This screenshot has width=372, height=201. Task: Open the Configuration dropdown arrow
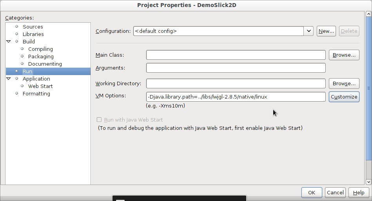(x=308, y=31)
